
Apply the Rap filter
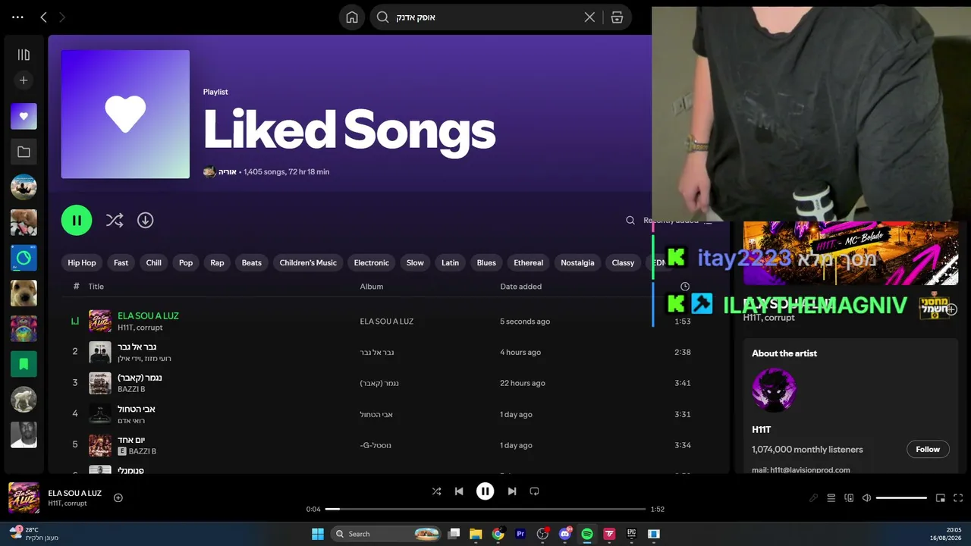[217, 263]
